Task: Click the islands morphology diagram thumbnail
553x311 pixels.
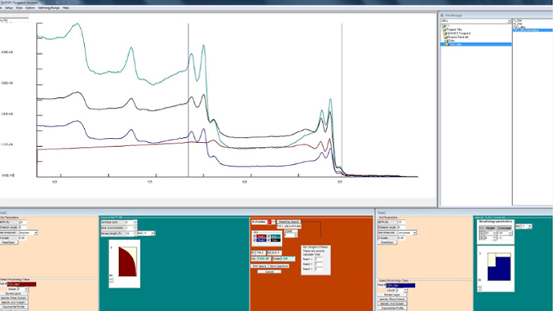Action: pyautogui.click(x=496, y=269)
